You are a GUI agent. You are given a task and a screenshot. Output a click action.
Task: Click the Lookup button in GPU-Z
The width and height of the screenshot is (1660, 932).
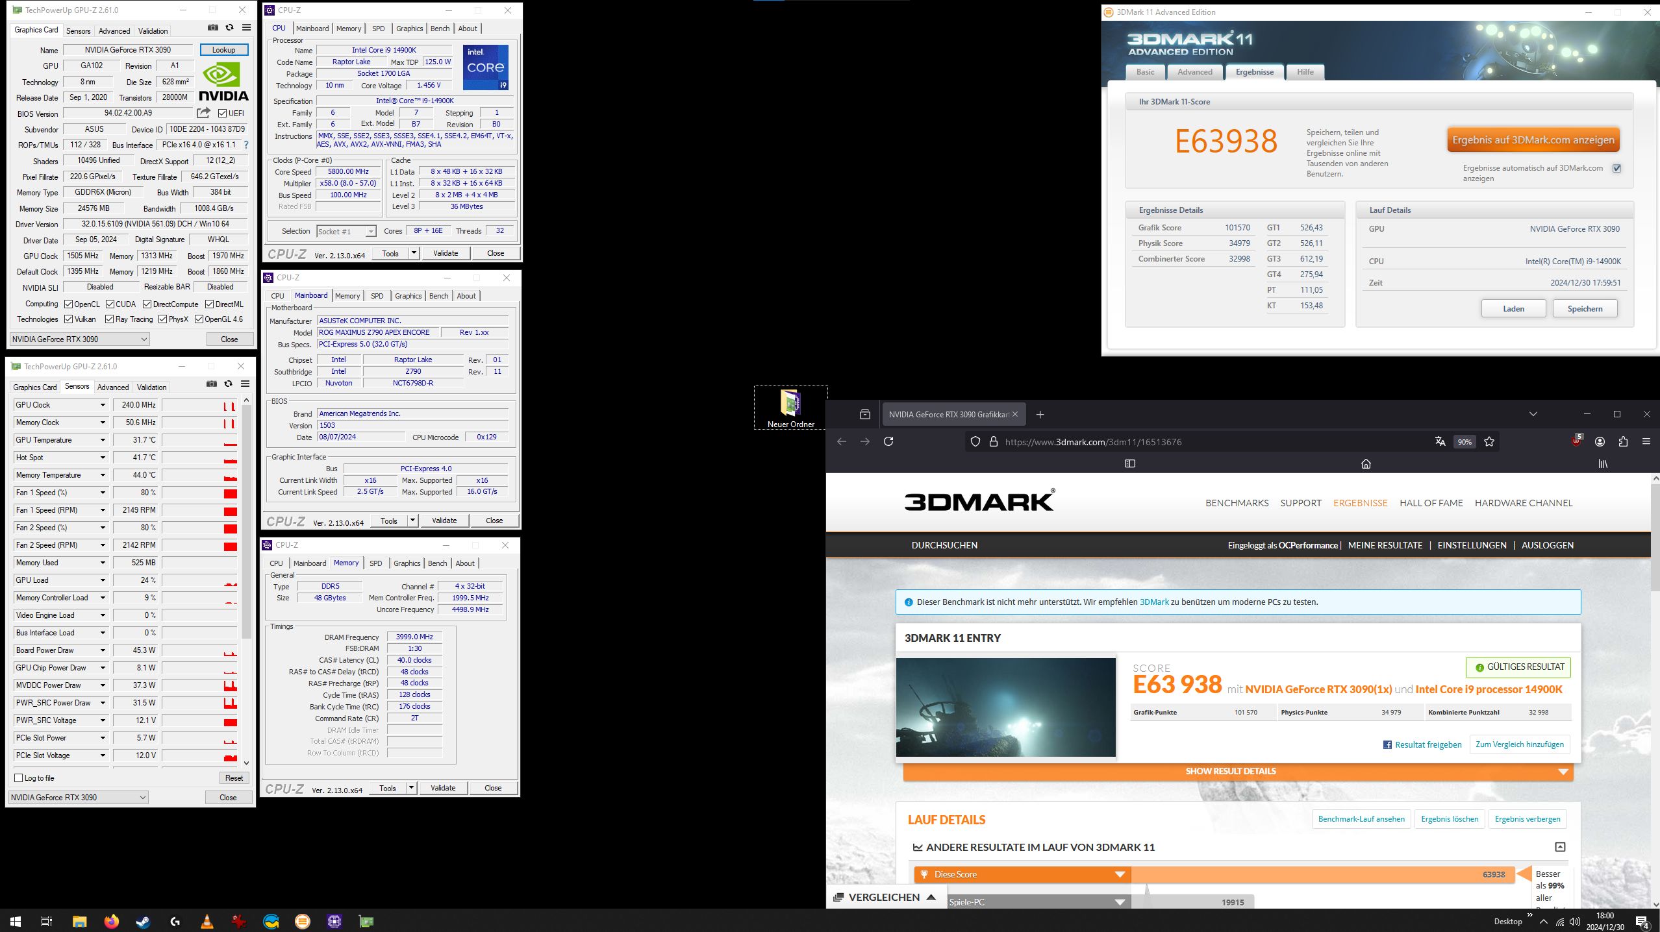(223, 50)
